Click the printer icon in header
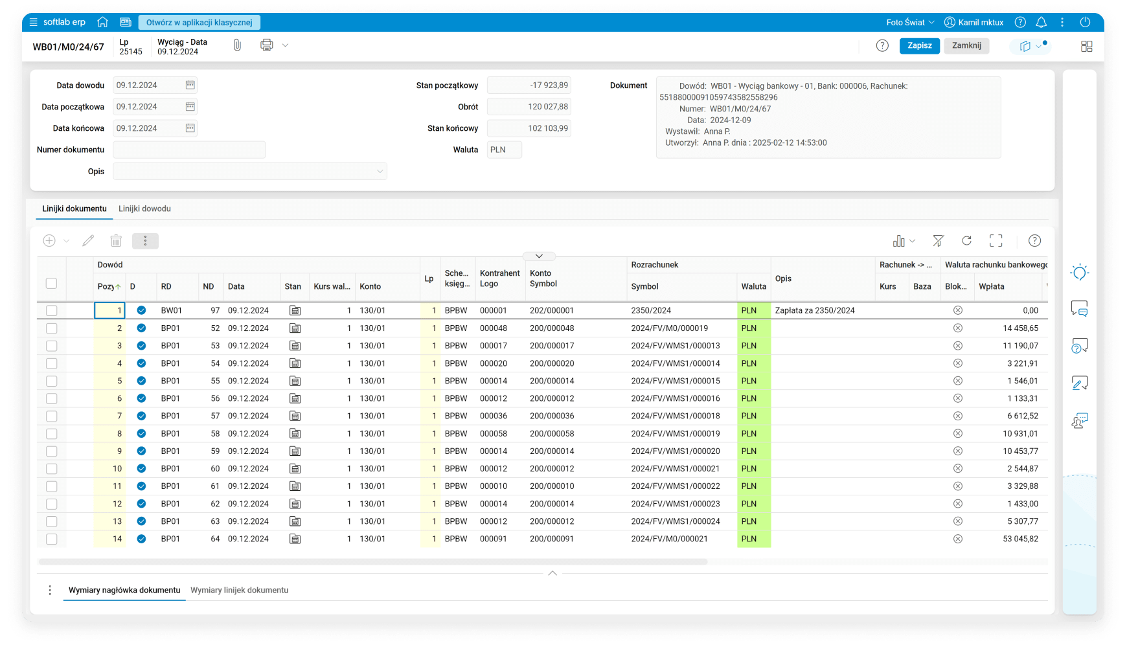Screen dimensions: 1127x645 pyautogui.click(x=266, y=45)
